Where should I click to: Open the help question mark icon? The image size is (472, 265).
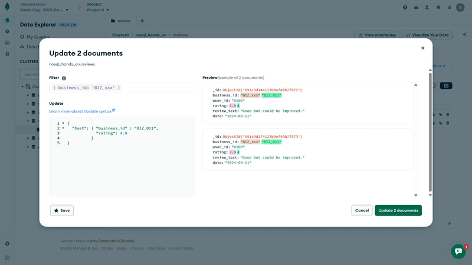click(x=405, y=8)
